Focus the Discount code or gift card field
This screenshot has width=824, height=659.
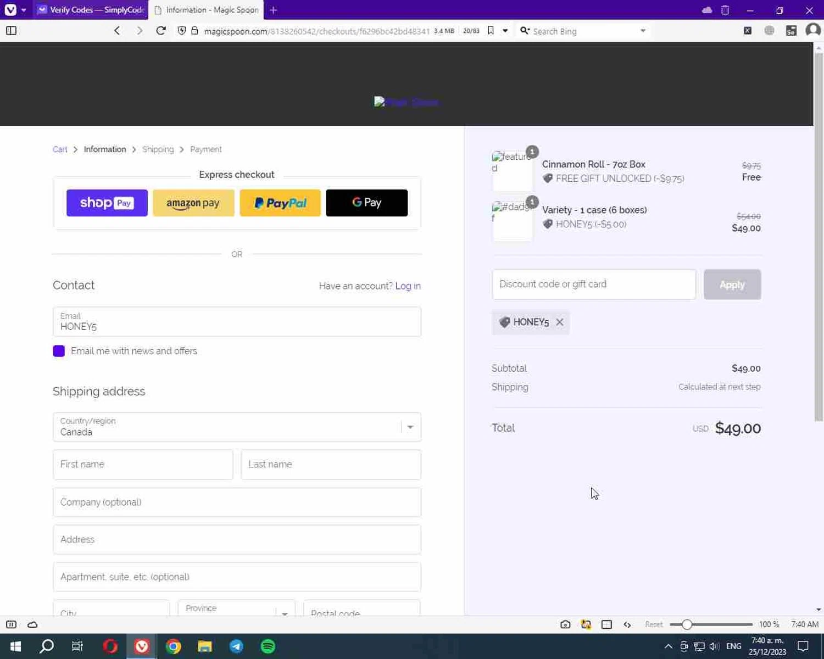[x=594, y=284]
